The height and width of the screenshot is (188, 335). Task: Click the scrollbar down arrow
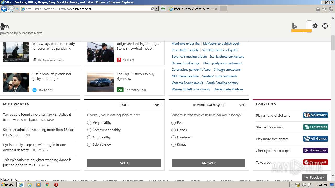point(333,175)
